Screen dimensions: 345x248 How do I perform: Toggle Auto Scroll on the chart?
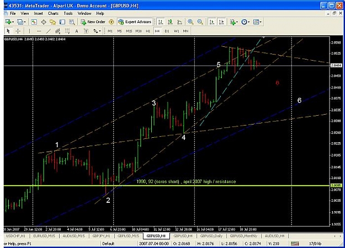[212, 21]
